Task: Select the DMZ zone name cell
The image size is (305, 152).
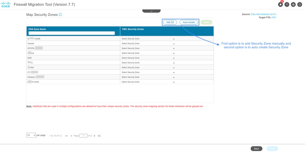Action: (73, 58)
